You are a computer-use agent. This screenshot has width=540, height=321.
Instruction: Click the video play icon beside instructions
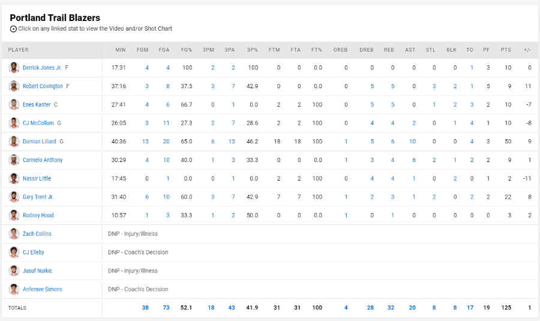pyautogui.click(x=13, y=29)
